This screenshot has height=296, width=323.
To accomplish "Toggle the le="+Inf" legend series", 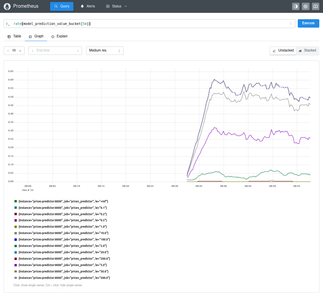I will point(63,201).
